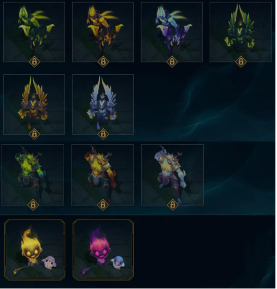Click the lock icon under purple-blue insect skin
Viewport: 277px width, 289px height.
pos(172,62)
